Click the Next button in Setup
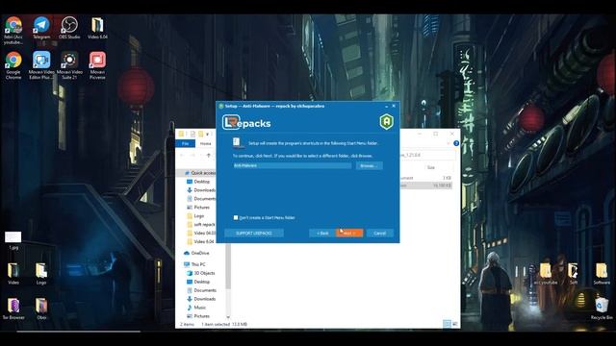 pyautogui.click(x=348, y=233)
